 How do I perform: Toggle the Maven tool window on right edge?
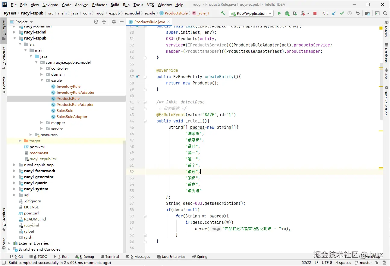coord(386,29)
